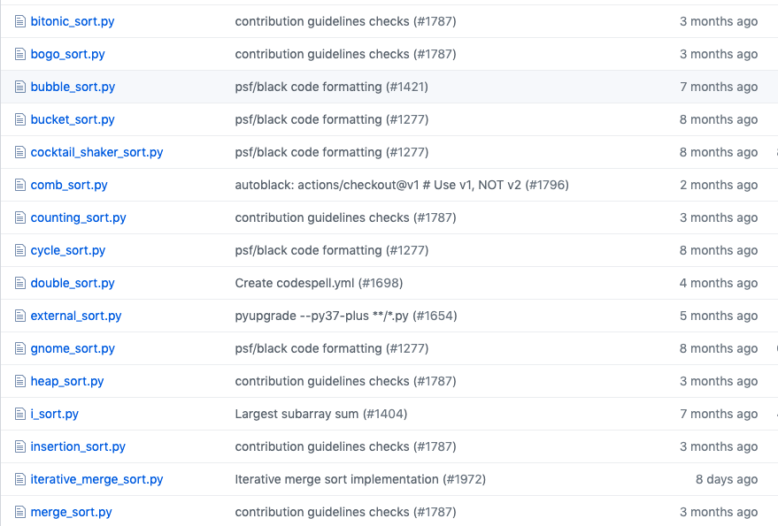Click the file icon beside bitonic_sort.py

coord(19,21)
